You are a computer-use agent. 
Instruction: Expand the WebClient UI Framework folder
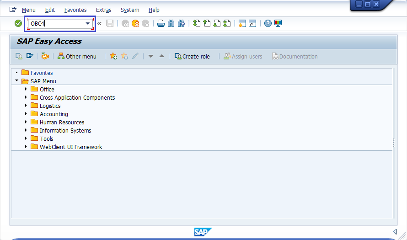coord(26,147)
